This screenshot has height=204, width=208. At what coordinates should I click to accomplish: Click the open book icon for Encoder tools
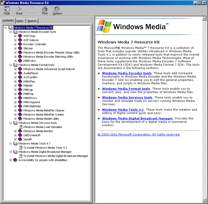16,32
